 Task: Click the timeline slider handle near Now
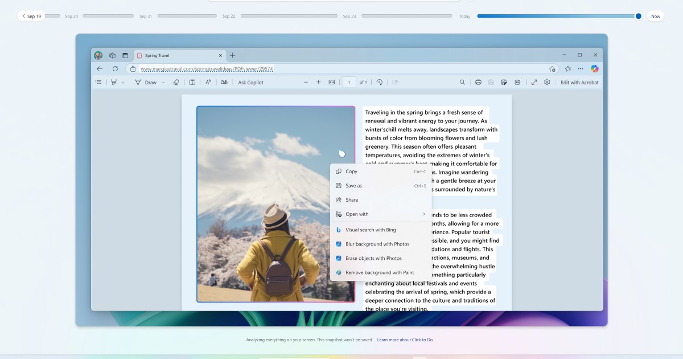[x=638, y=16]
